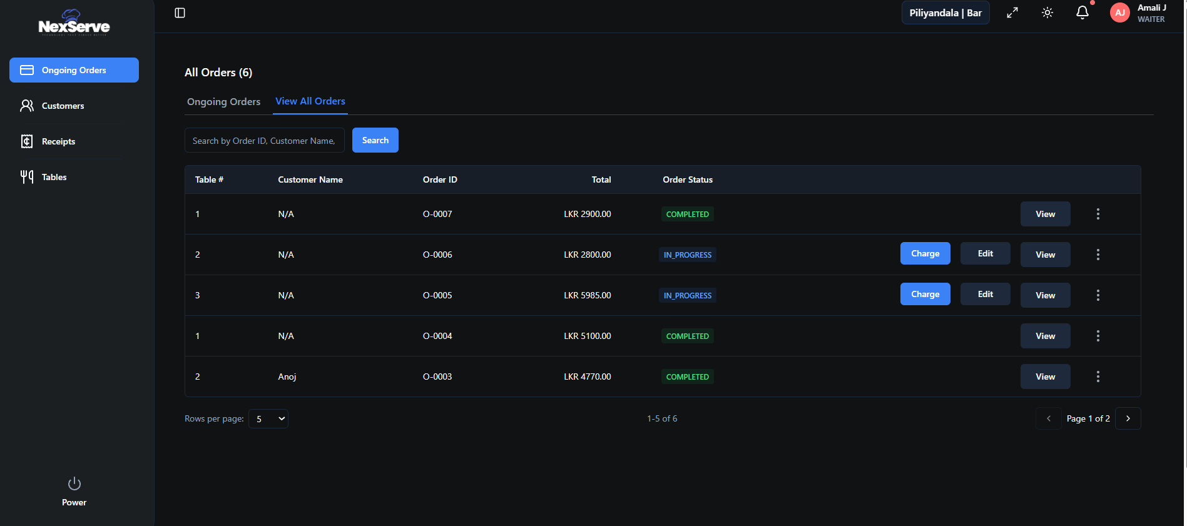Click the NexServe logo

click(74, 24)
